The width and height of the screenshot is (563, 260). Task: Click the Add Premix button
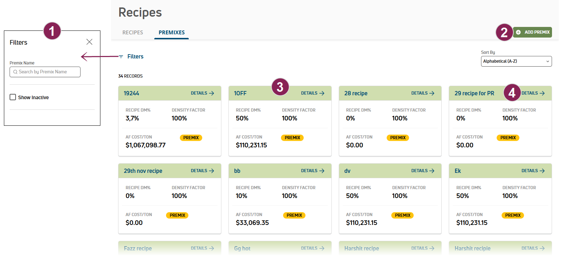tap(533, 32)
